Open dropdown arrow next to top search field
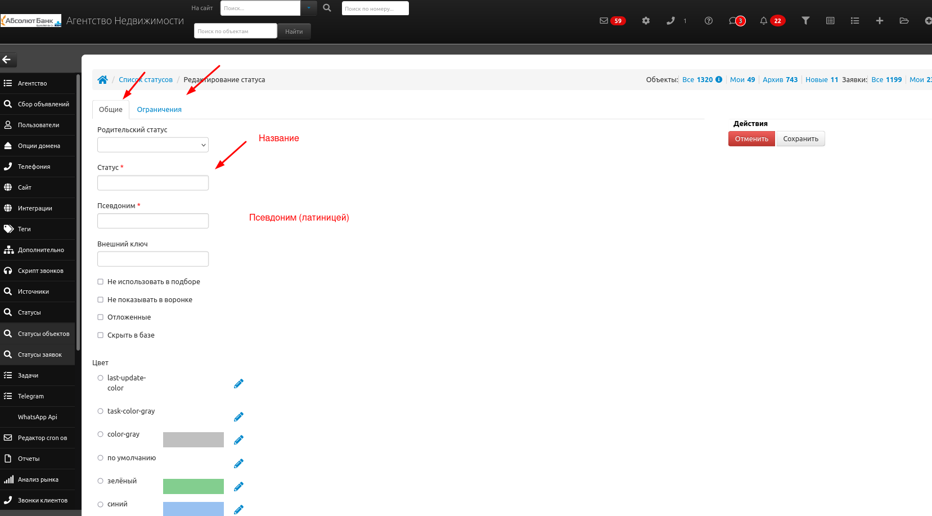Image resolution: width=932 pixels, height=516 pixels. click(309, 8)
